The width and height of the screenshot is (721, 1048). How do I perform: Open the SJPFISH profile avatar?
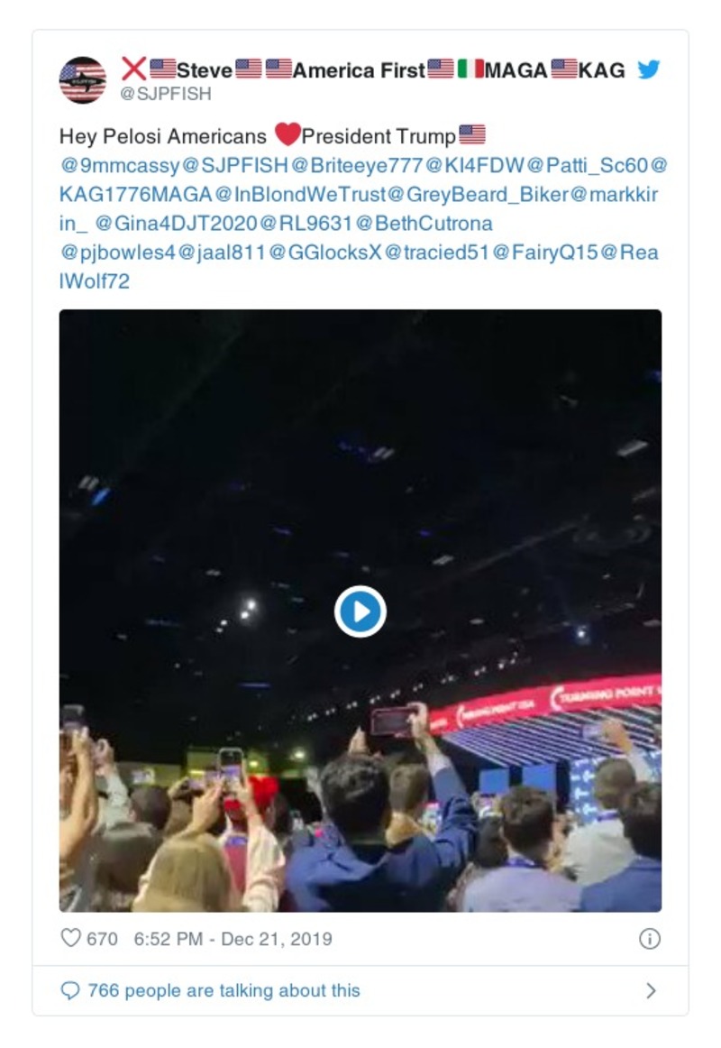[82, 80]
